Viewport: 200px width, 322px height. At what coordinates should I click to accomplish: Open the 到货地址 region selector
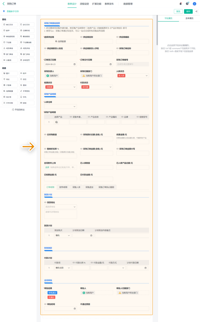point(61,207)
